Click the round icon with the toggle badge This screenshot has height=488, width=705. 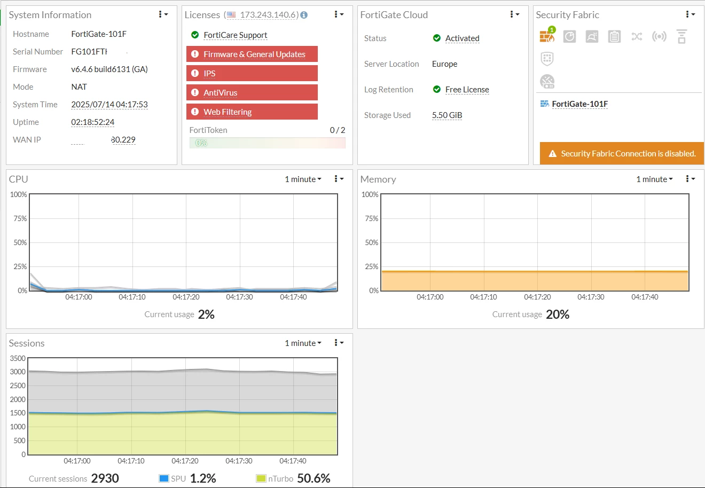tap(547, 81)
